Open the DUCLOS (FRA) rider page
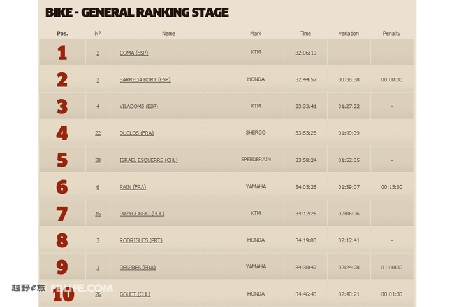The height and width of the screenshot is (307, 459). pos(136,133)
